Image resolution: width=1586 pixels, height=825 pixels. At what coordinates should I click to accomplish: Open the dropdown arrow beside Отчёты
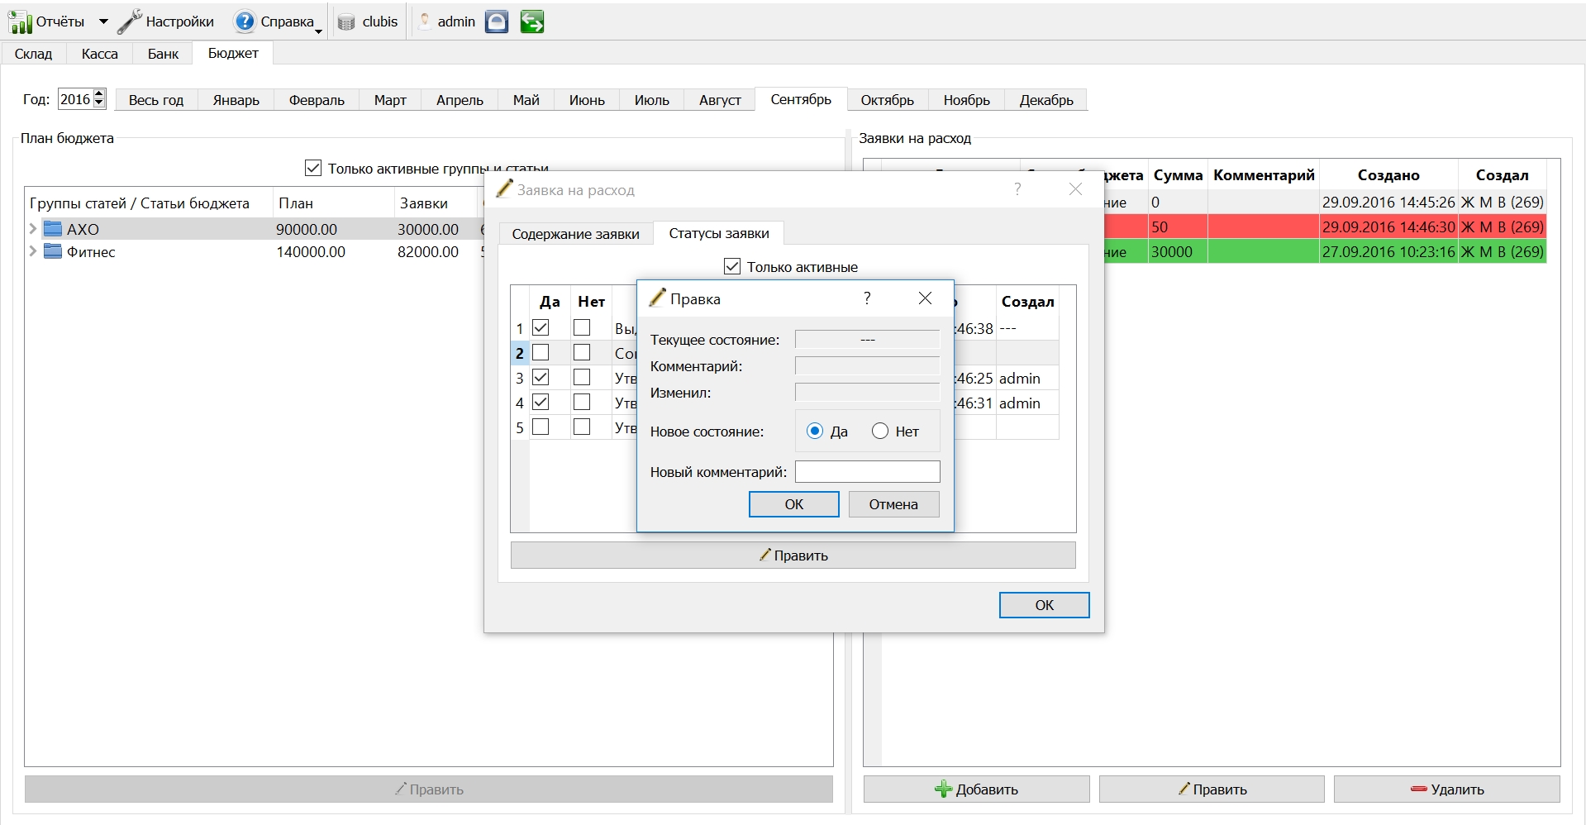tap(103, 22)
